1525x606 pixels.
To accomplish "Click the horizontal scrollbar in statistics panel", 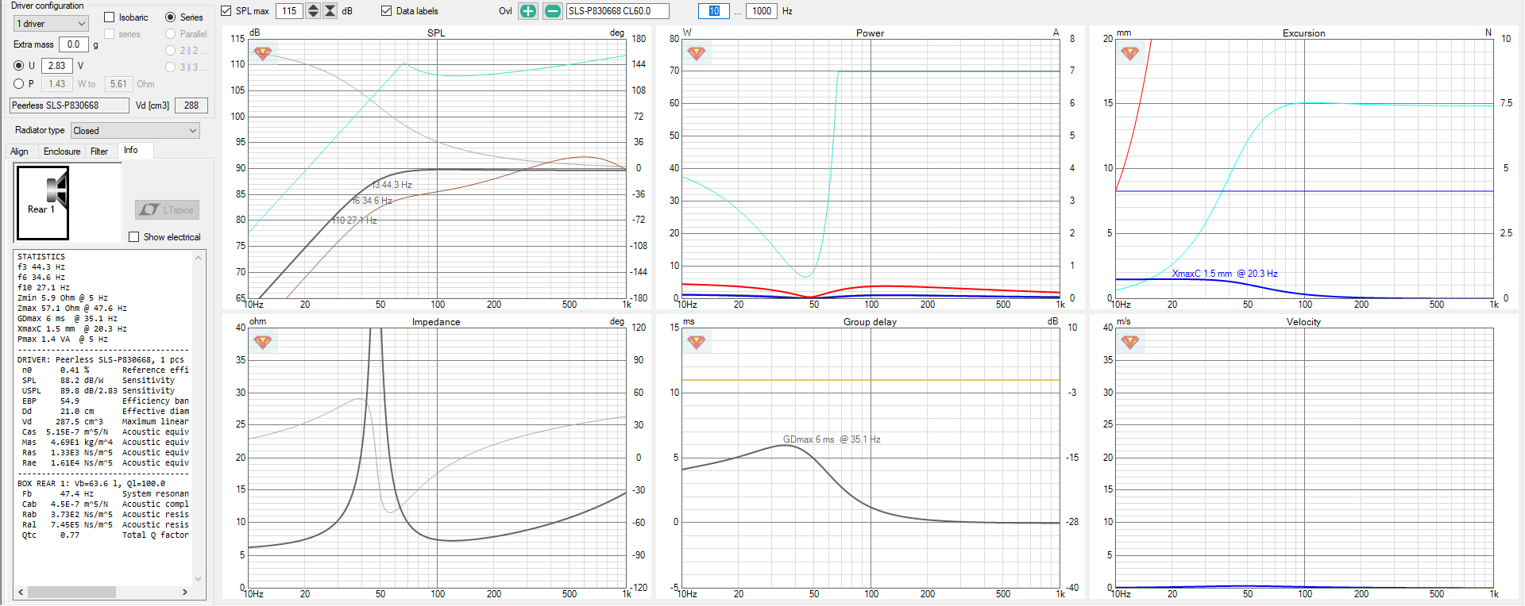I will tap(72, 592).
